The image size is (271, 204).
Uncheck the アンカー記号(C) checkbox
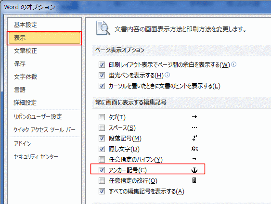102,170
